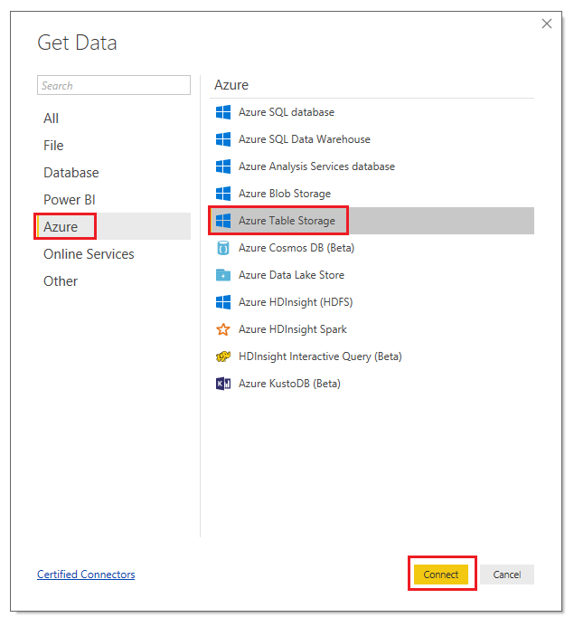Click the Azure HDInsight (HDFS) icon

[223, 302]
